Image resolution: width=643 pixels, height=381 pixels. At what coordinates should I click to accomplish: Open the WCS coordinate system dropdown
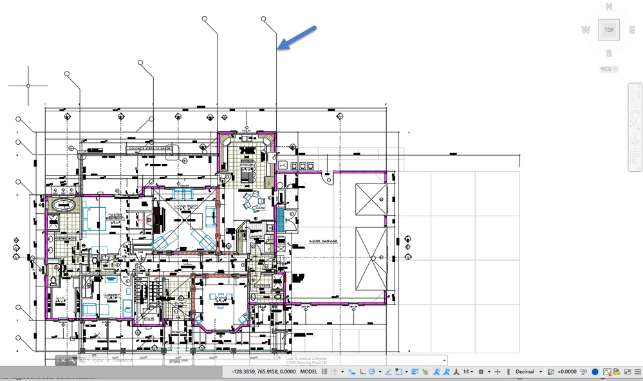click(x=609, y=69)
